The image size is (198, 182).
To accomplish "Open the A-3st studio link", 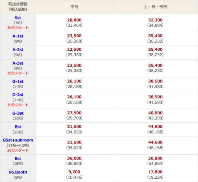I will pyautogui.click(x=18, y=63).
